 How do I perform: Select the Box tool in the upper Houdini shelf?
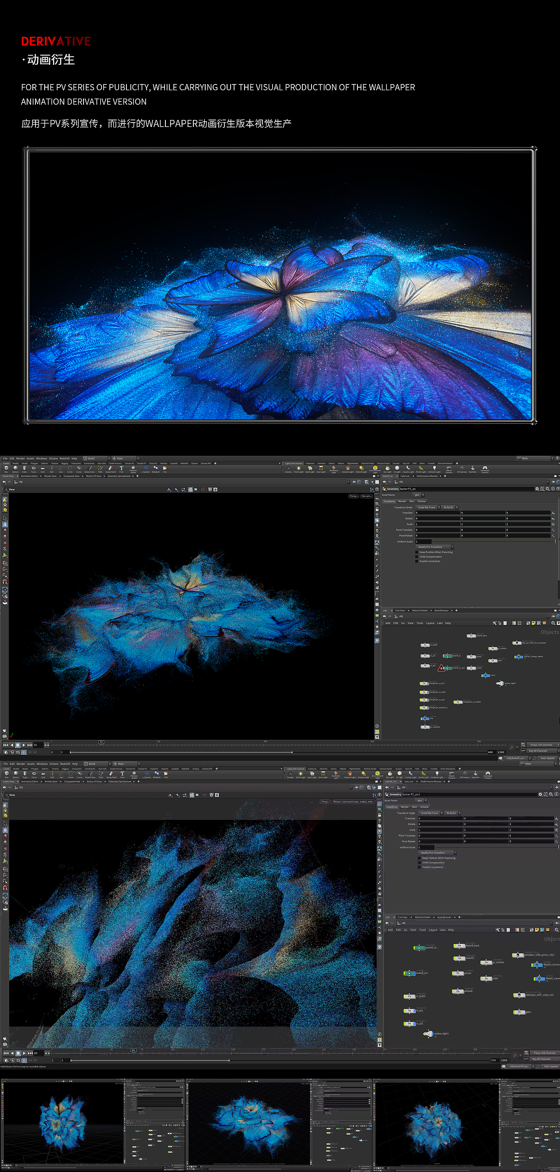(x=7, y=468)
